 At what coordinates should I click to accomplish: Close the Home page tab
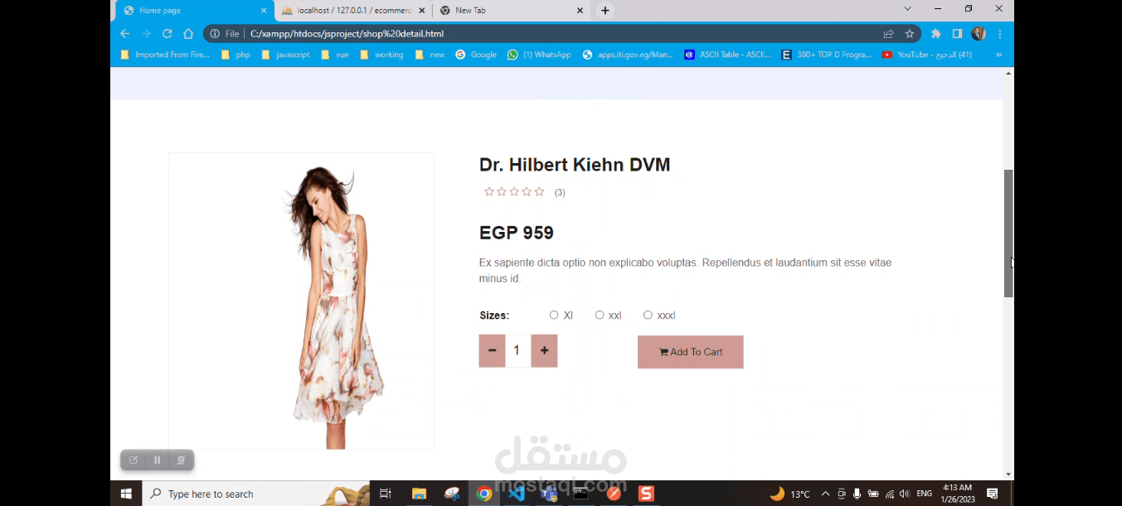click(264, 11)
